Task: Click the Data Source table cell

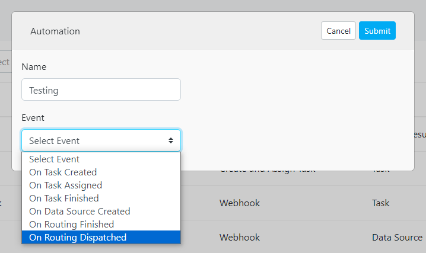Action: pos(397,238)
